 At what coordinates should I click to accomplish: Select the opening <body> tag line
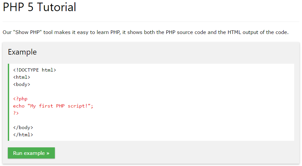pyautogui.click(x=22, y=84)
